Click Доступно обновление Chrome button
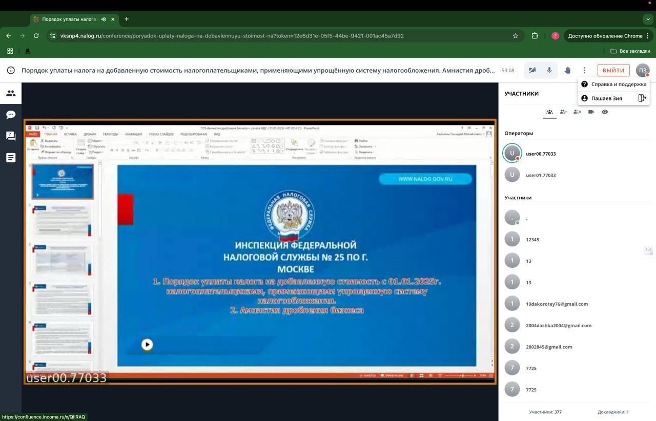Image resolution: width=656 pixels, height=421 pixels. tap(605, 36)
